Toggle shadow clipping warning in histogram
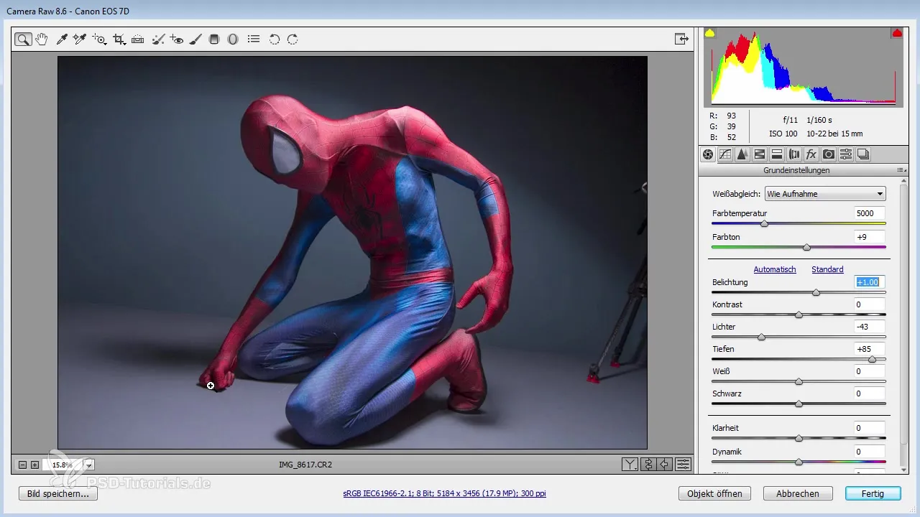Viewport: 920px width, 517px height. point(710,33)
